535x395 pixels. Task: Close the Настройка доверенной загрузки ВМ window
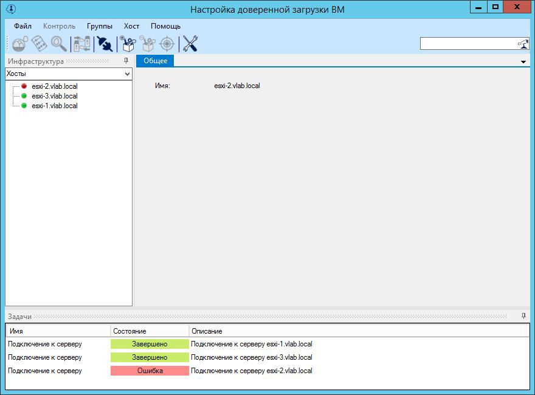pos(517,7)
